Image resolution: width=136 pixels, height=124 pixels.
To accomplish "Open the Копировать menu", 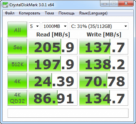I will pos(29,13).
